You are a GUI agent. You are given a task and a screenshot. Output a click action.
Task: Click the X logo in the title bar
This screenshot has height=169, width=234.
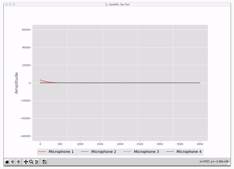coord(106,5)
